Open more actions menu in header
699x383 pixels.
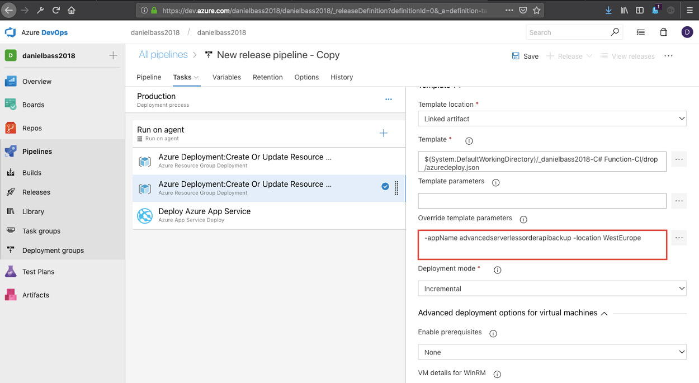[x=668, y=56]
